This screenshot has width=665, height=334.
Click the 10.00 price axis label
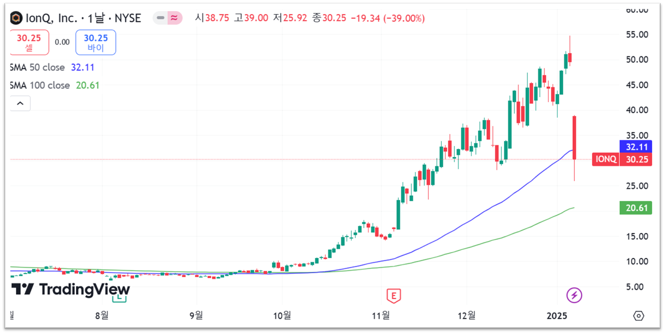(x=637, y=262)
